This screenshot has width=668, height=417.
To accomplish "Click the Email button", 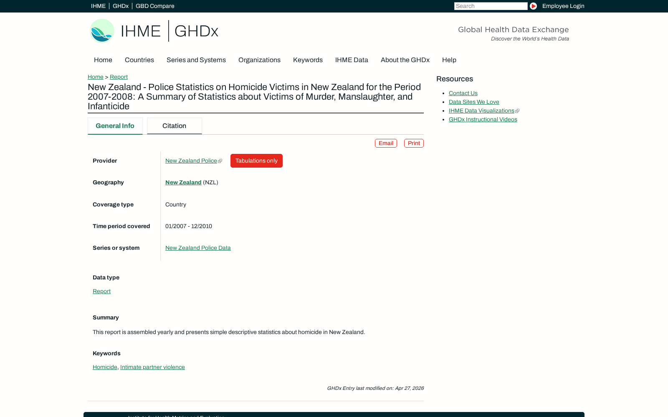I will [x=386, y=143].
